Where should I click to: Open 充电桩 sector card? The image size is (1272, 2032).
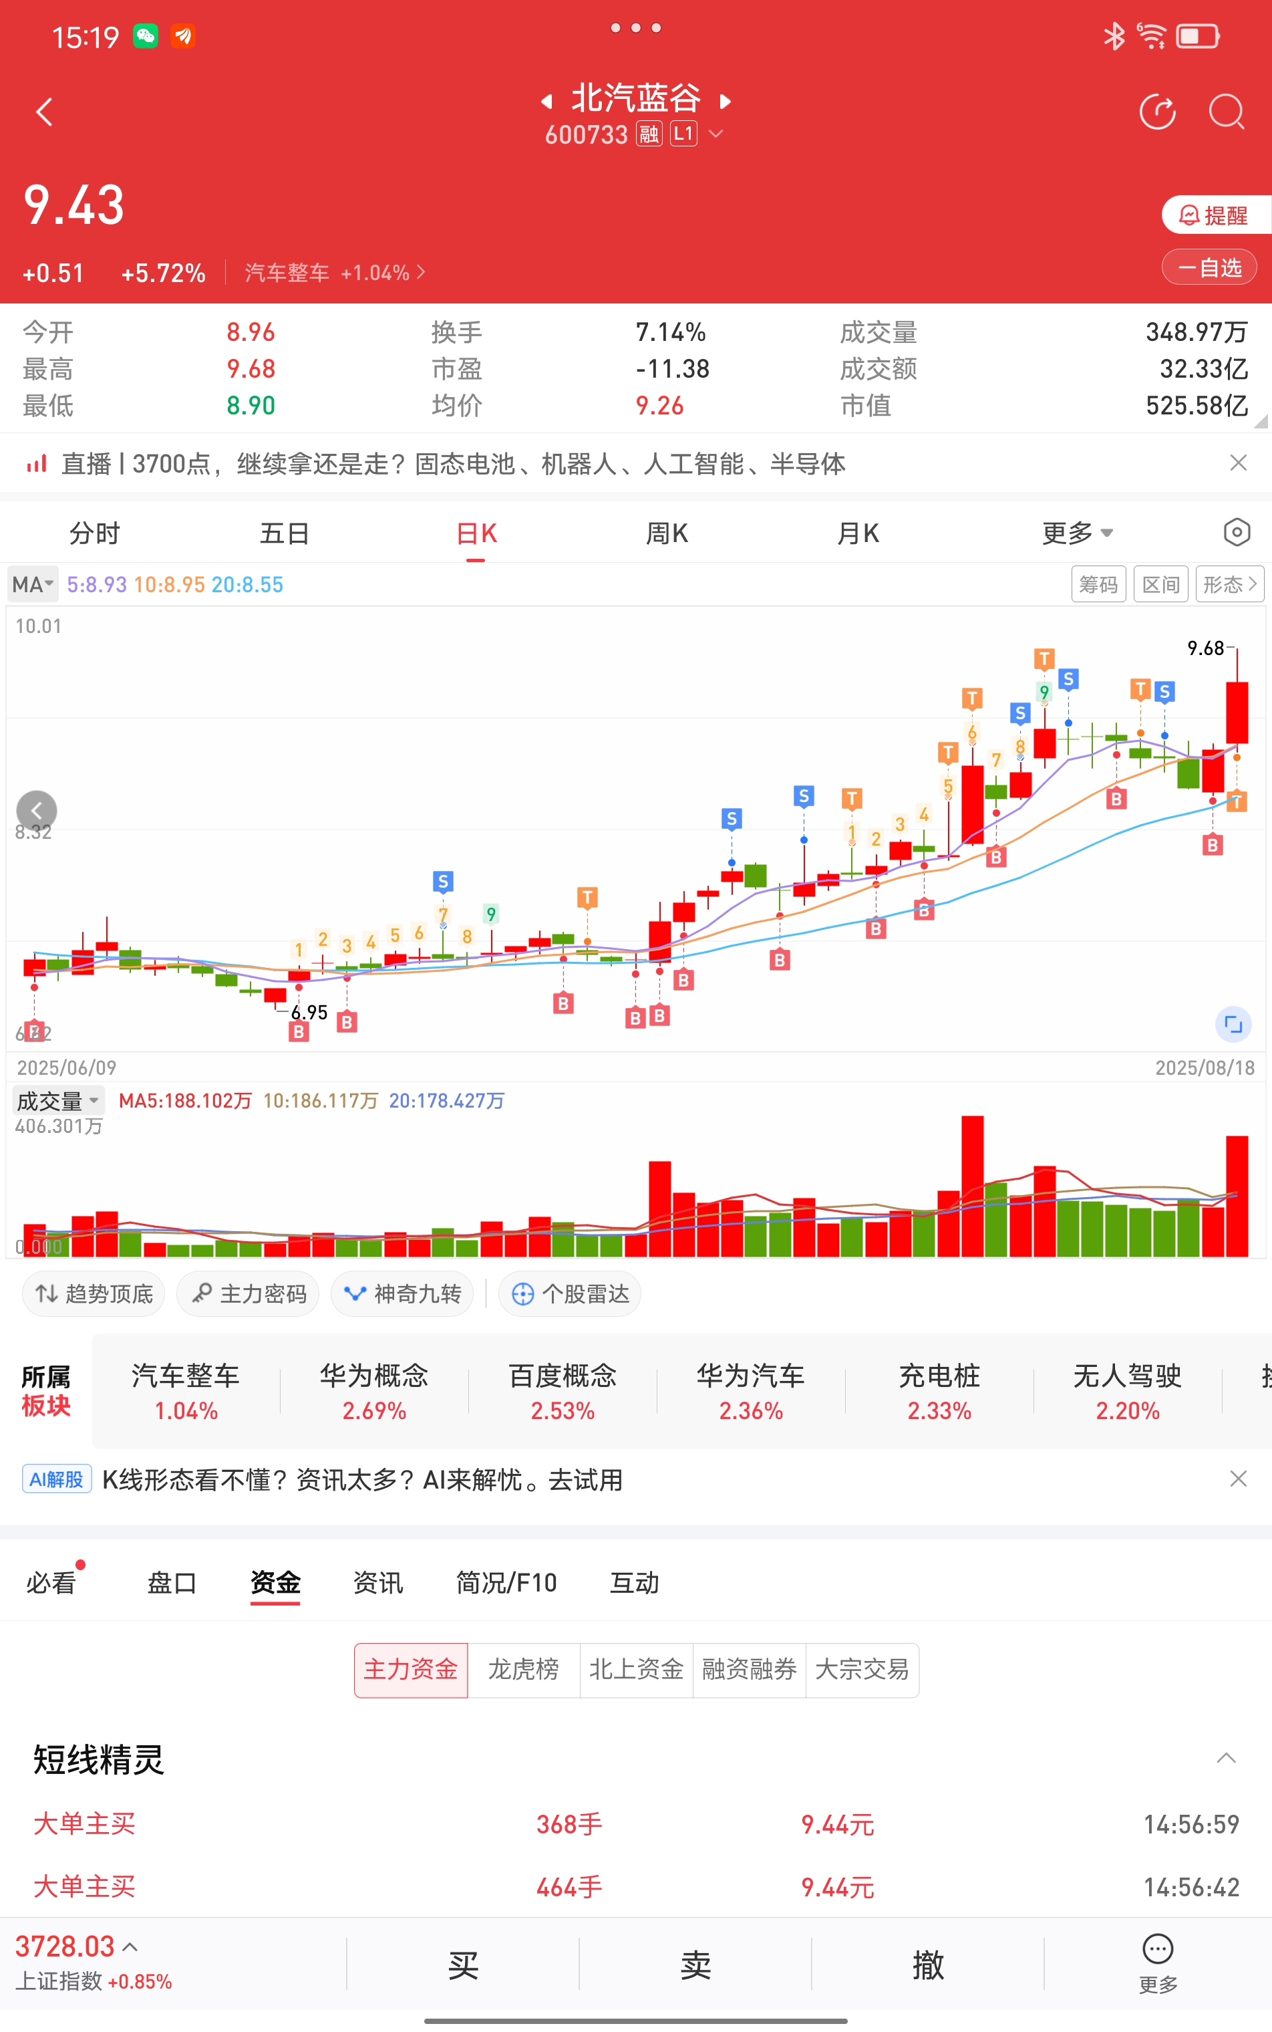(939, 1392)
